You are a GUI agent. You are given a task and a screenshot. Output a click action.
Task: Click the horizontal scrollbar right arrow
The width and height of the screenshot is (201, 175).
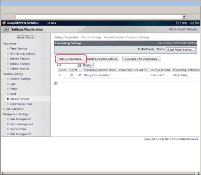199,173
